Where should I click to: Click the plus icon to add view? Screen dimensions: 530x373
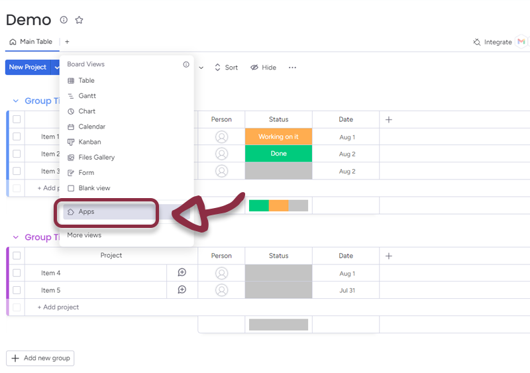(67, 42)
